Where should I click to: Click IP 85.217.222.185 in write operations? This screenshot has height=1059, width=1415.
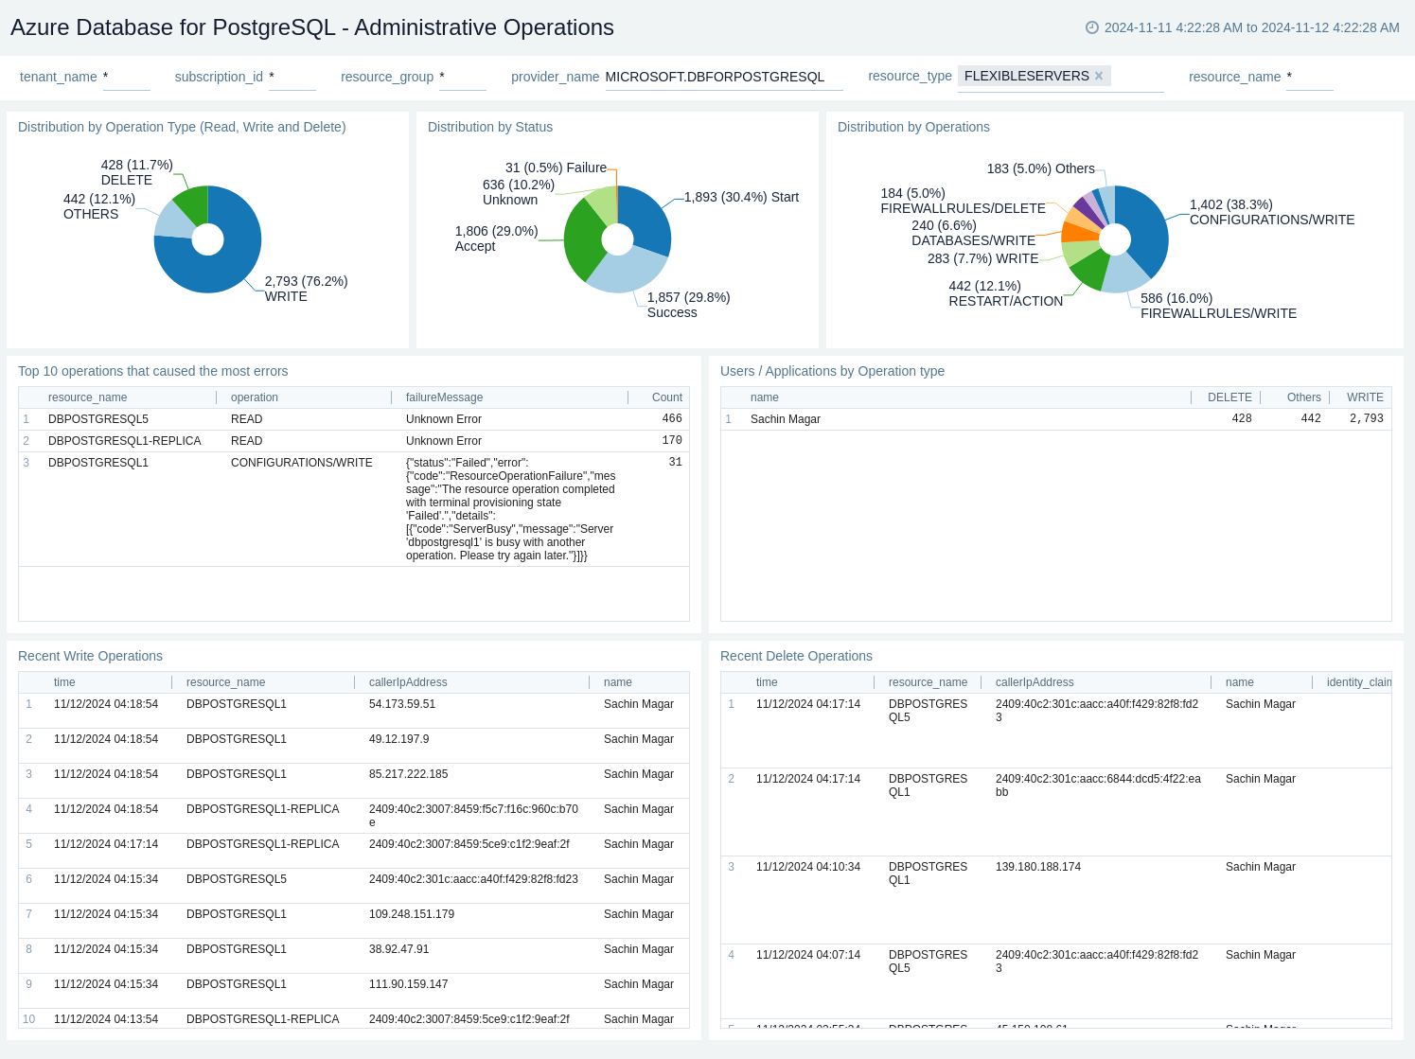[x=409, y=774]
